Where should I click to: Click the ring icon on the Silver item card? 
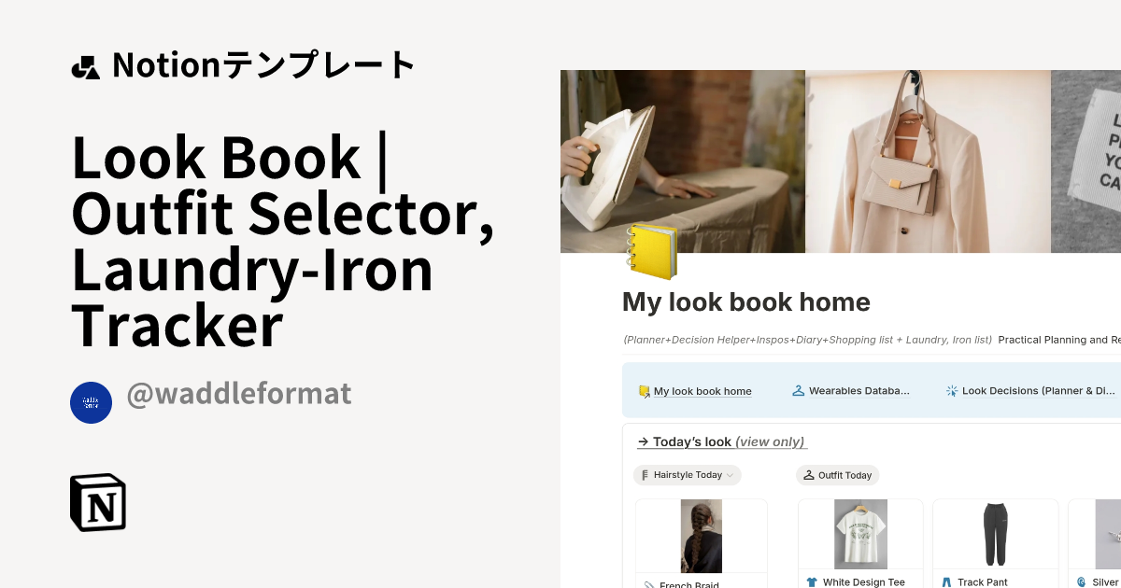coord(1086,581)
